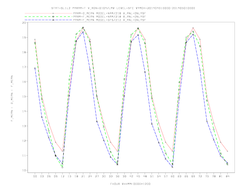Click x-axis forecast hour label 66

pyautogui.click(x=186, y=176)
